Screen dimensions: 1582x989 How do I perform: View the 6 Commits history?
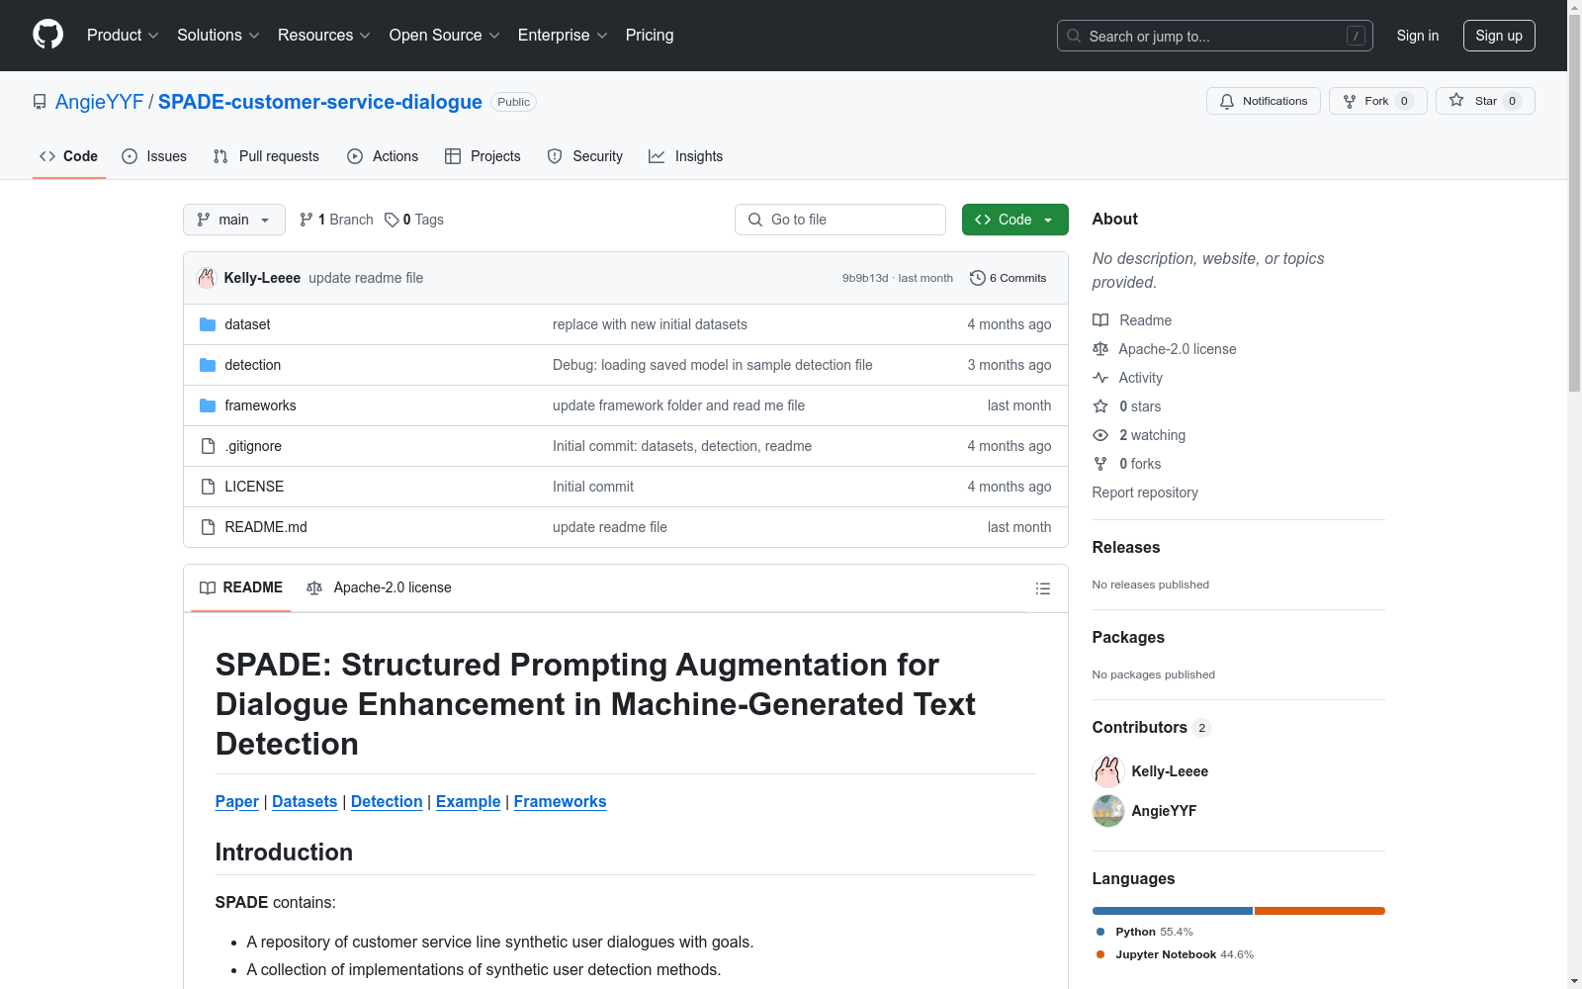(1009, 278)
